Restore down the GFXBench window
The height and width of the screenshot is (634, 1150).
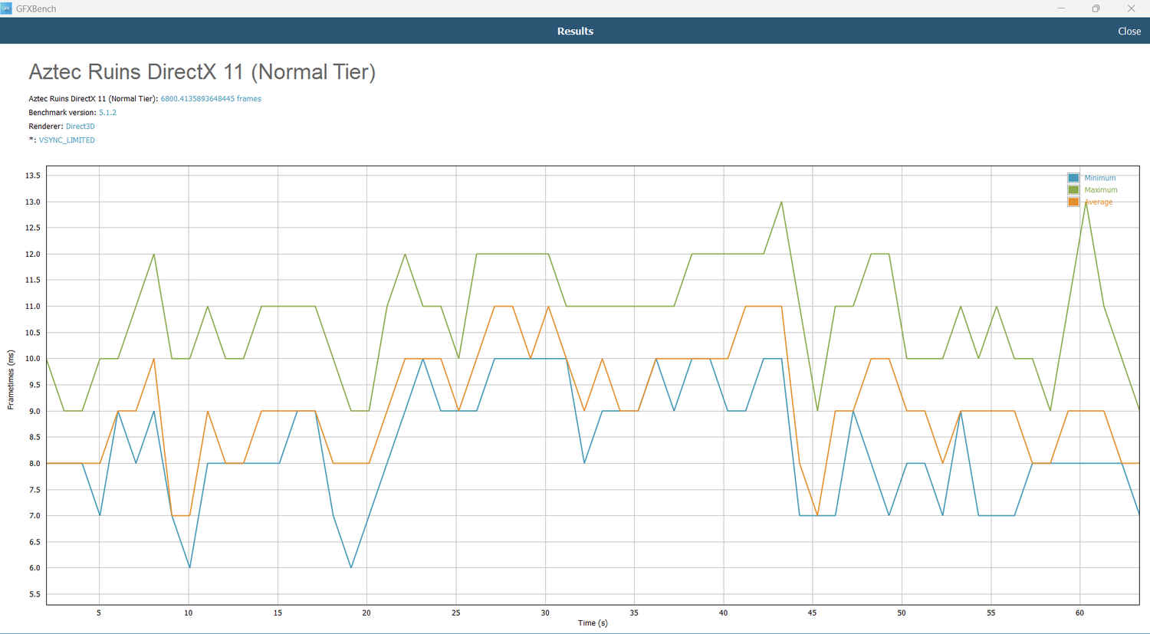pos(1096,8)
